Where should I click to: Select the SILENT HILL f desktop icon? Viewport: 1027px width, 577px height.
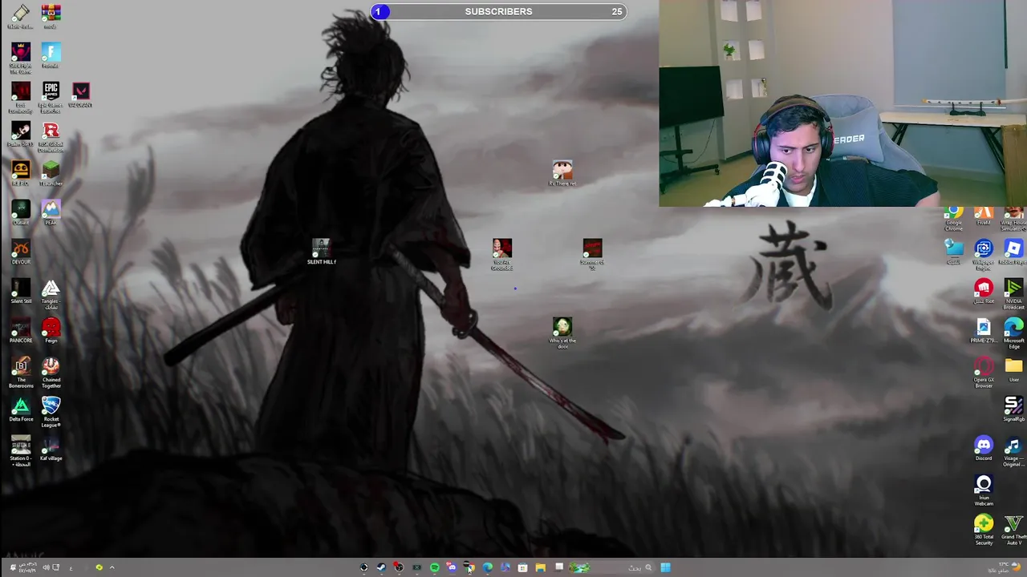click(x=321, y=251)
